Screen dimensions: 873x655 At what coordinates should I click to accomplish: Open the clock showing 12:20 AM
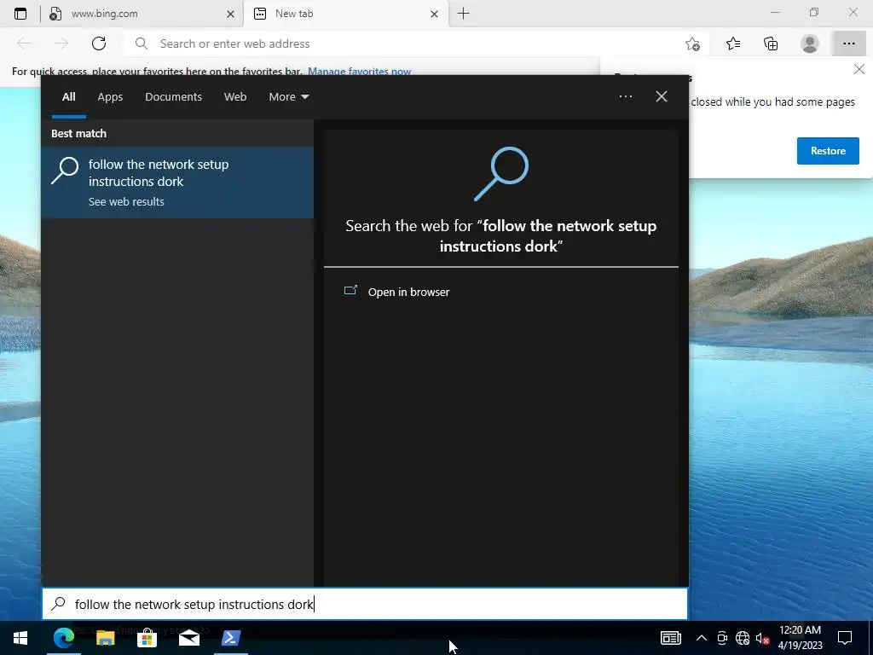(800, 638)
